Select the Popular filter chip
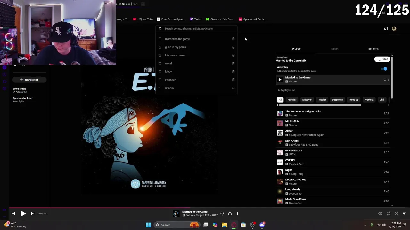 (322, 100)
